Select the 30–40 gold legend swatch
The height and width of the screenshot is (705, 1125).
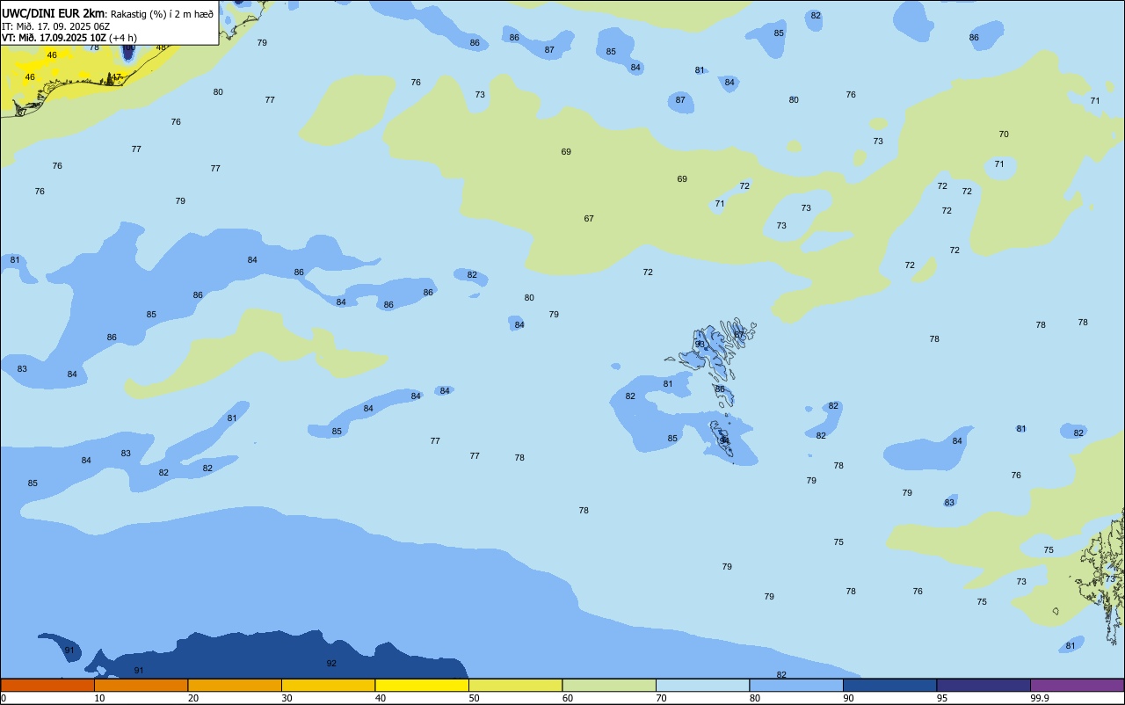click(x=328, y=685)
